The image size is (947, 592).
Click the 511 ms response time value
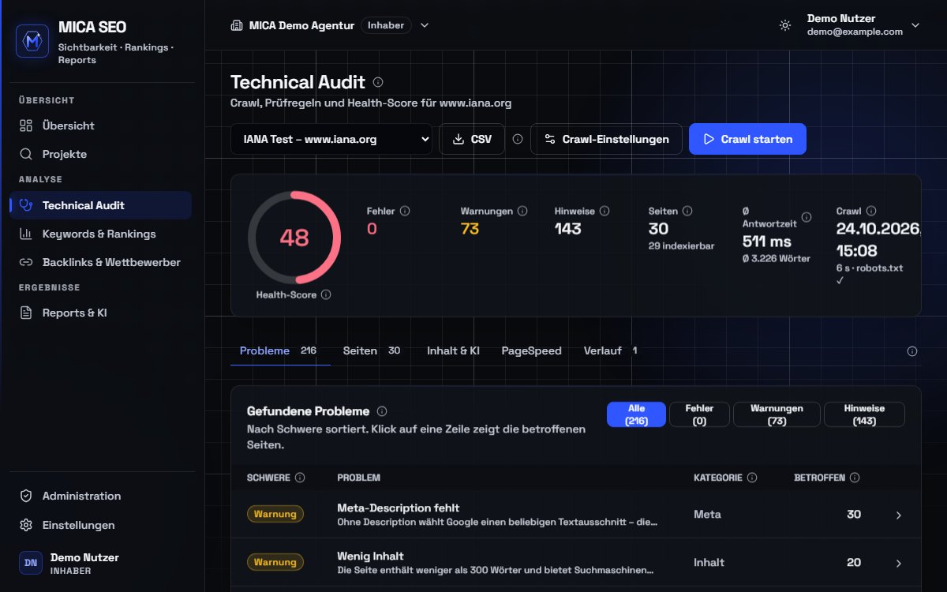(767, 242)
